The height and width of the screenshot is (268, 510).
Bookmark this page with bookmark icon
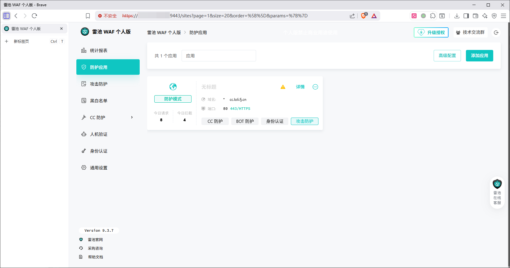(x=88, y=16)
